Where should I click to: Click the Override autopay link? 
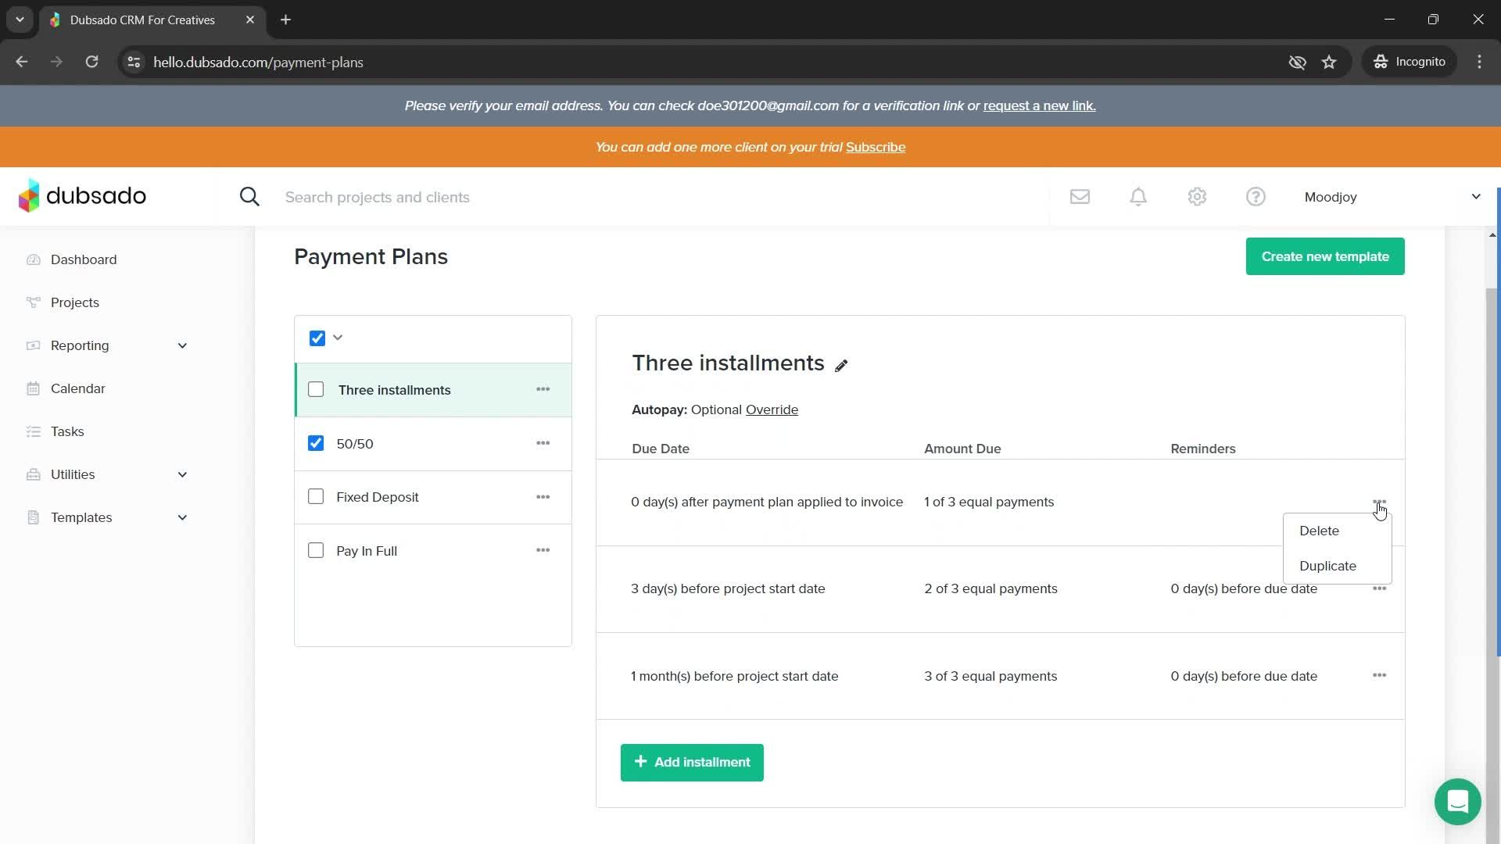coord(772,409)
